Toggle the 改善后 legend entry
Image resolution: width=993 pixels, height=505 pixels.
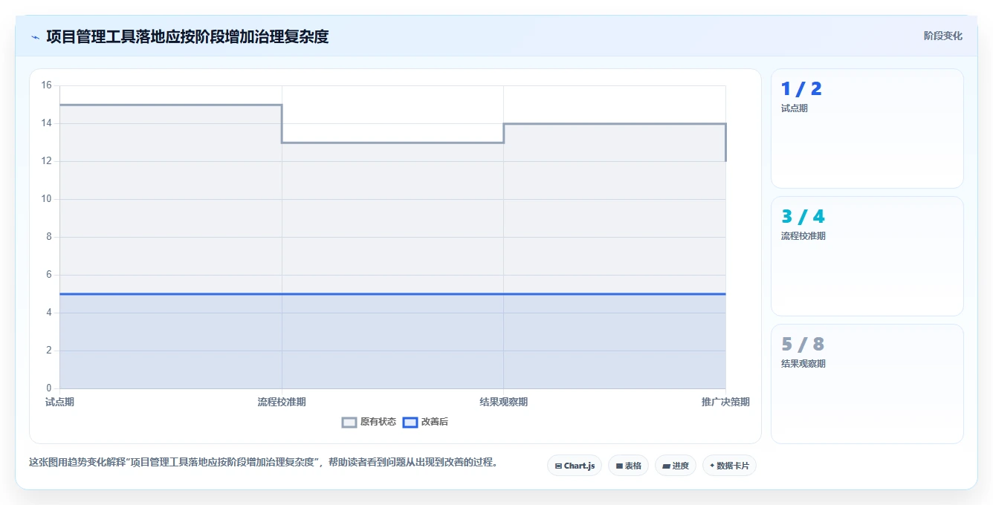click(425, 422)
